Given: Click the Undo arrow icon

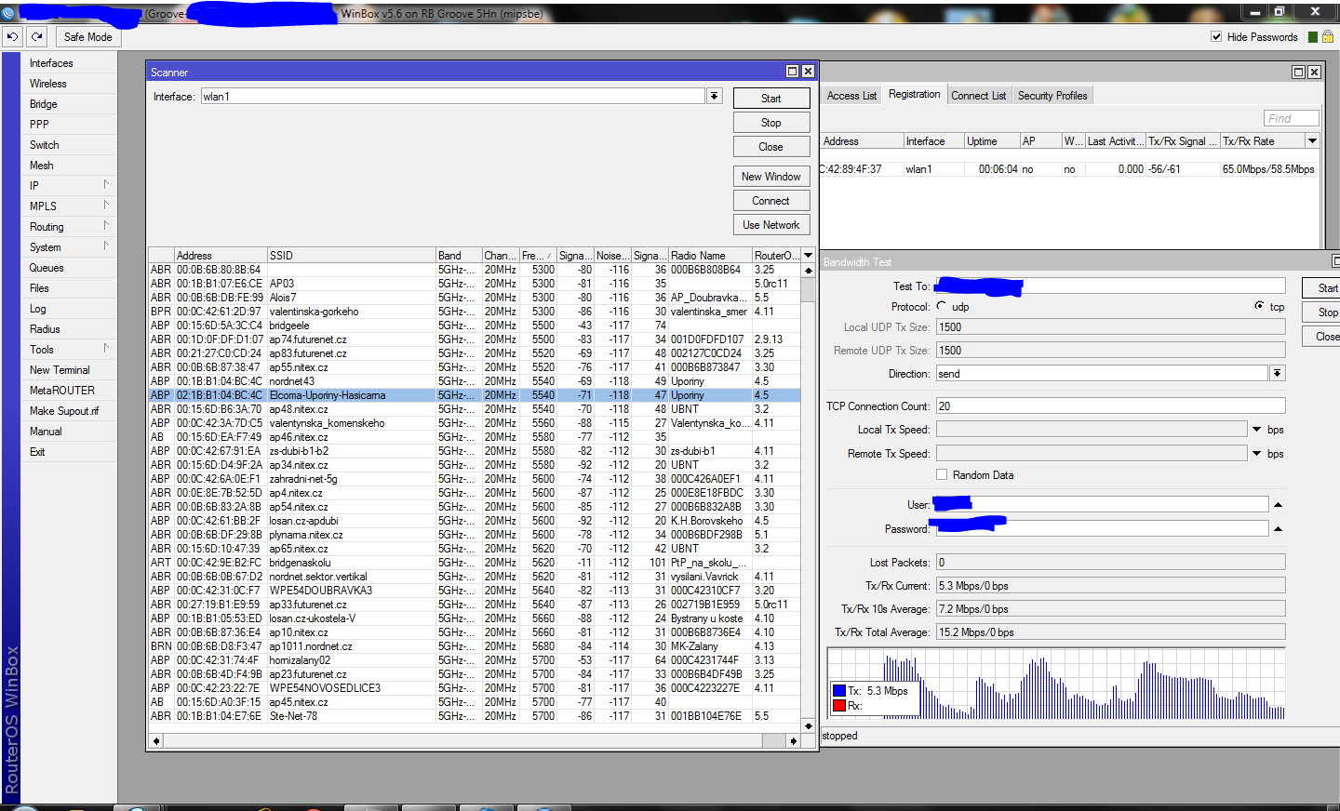Looking at the screenshot, I should click(x=12, y=36).
